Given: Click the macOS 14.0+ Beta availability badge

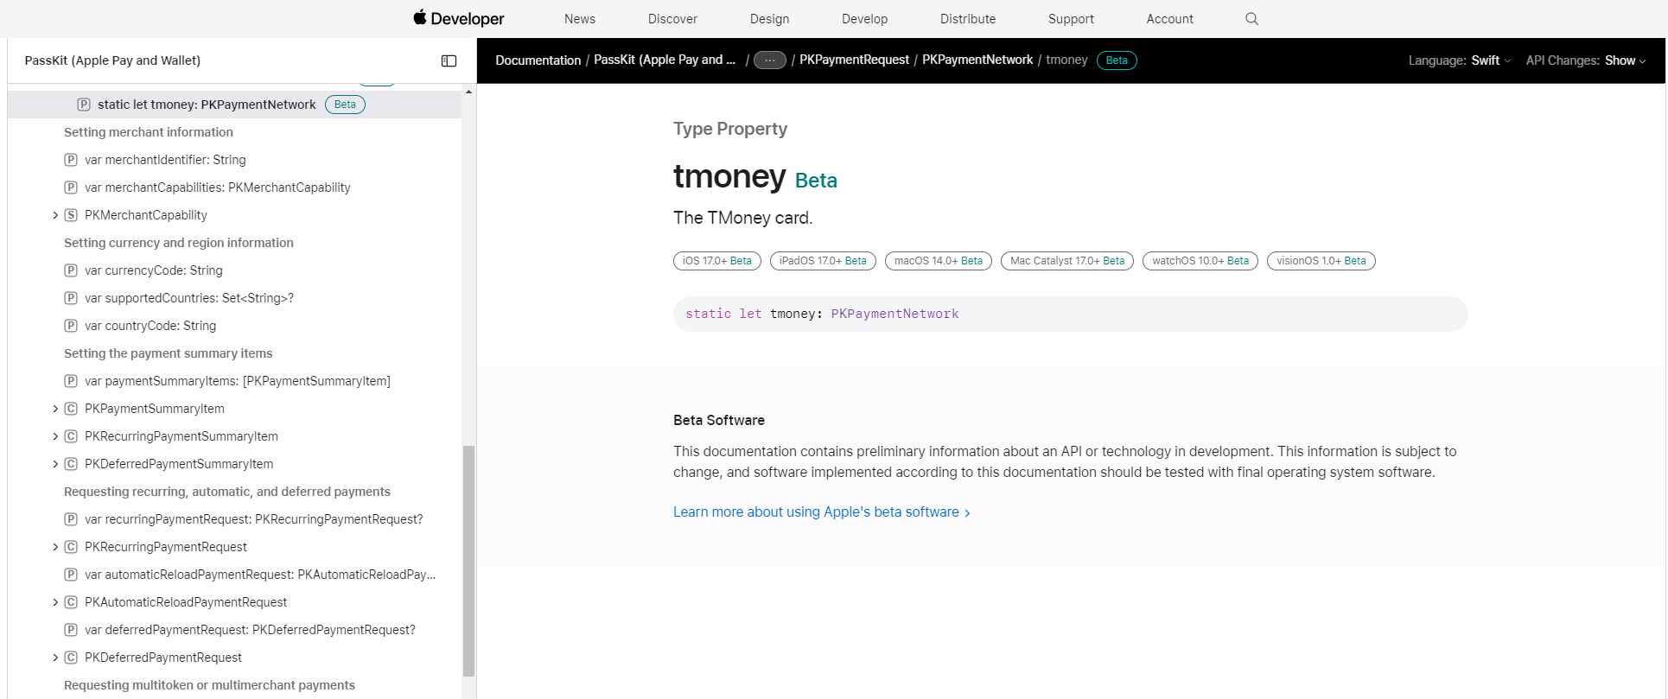Looking at the screenshot, I should (x=939, y=261).
